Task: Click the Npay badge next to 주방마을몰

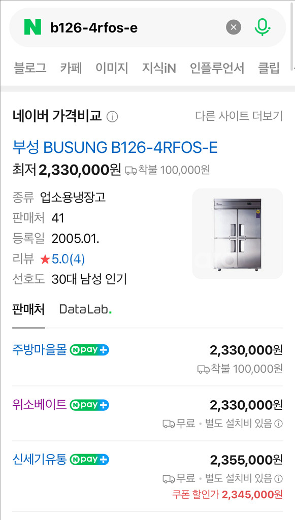Action: pyautogui.click(x=89, y=349)
